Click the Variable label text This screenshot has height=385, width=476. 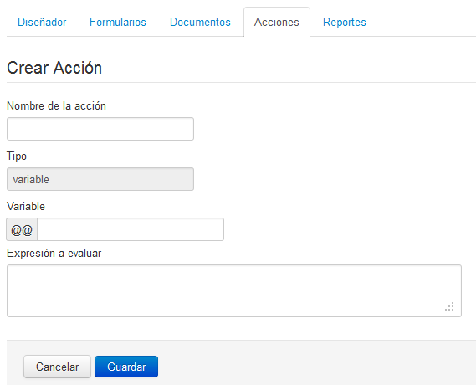tap(26, 207)
